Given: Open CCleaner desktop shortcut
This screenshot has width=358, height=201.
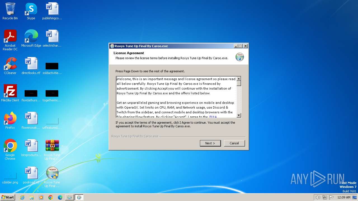Looking at the screenshot, I should (10, 66).
